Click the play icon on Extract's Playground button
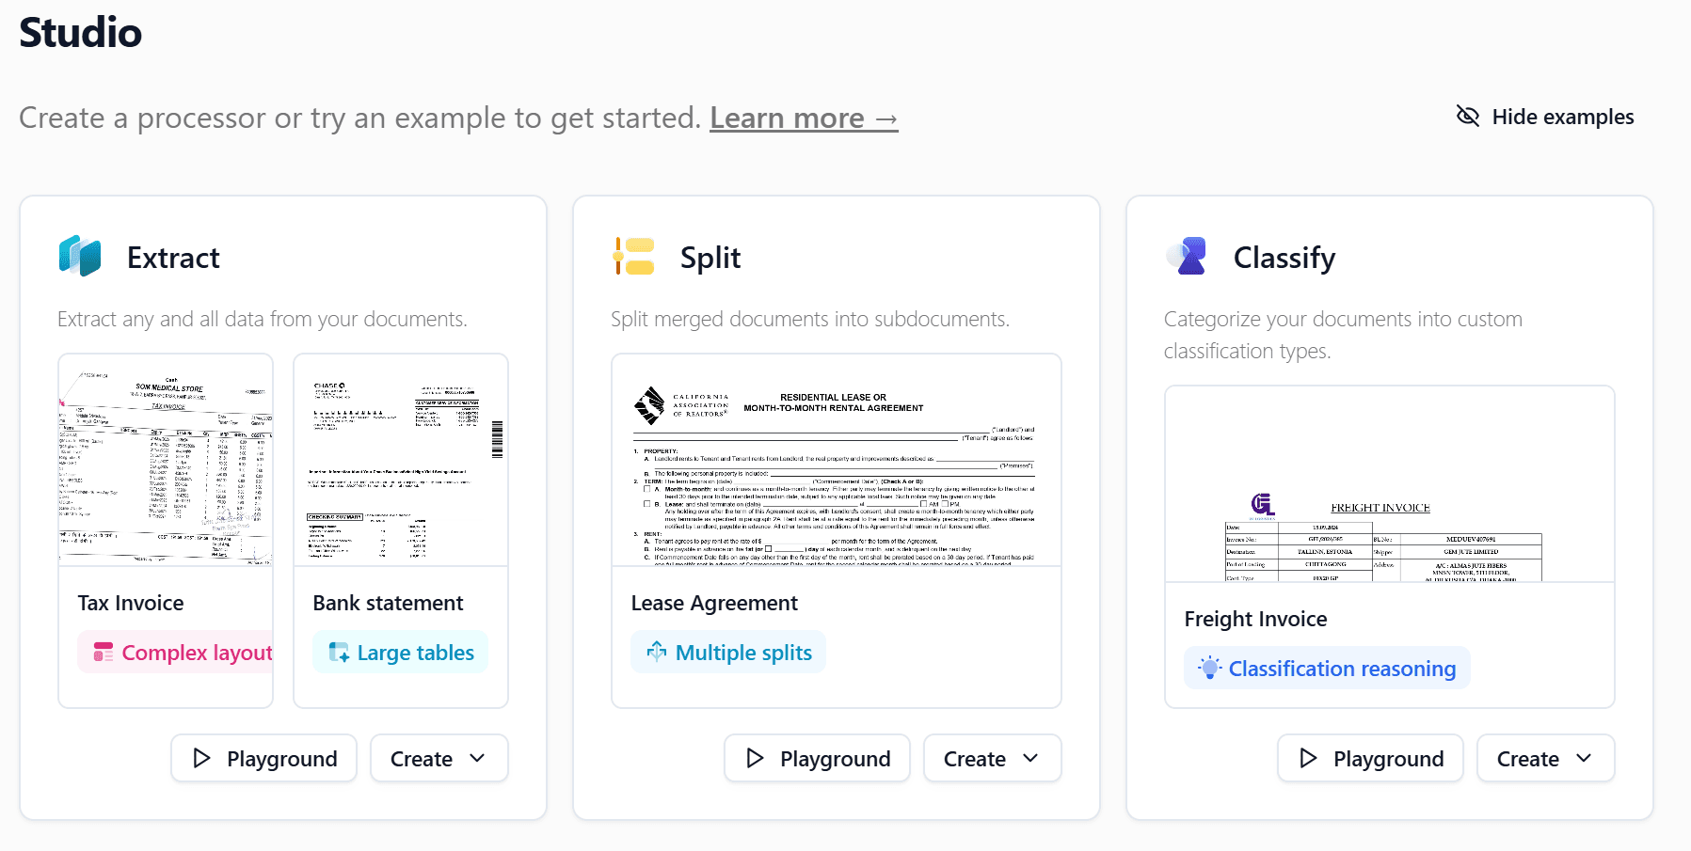The width and height of the screenshot is (1691, 851). pyautogui.click(x=201, y=758)
